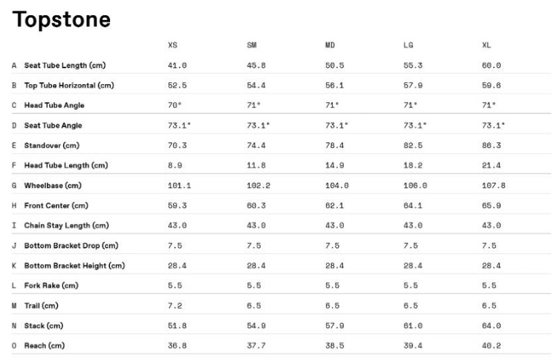Click the Standover row label
The image size is (557, 363).
pos(52,146)
